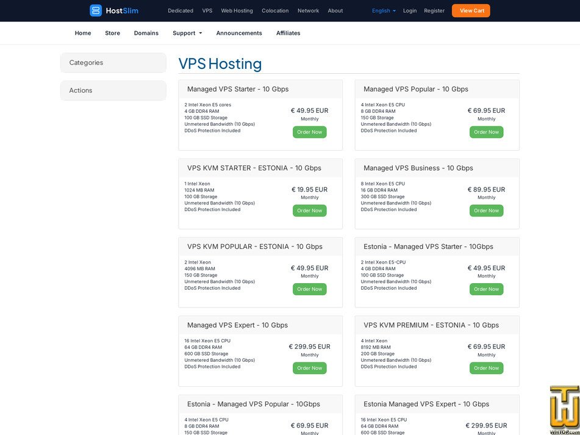
Task: Click 2 Intel Xeon E5 cores spec
Action: [x=208, y=105]
